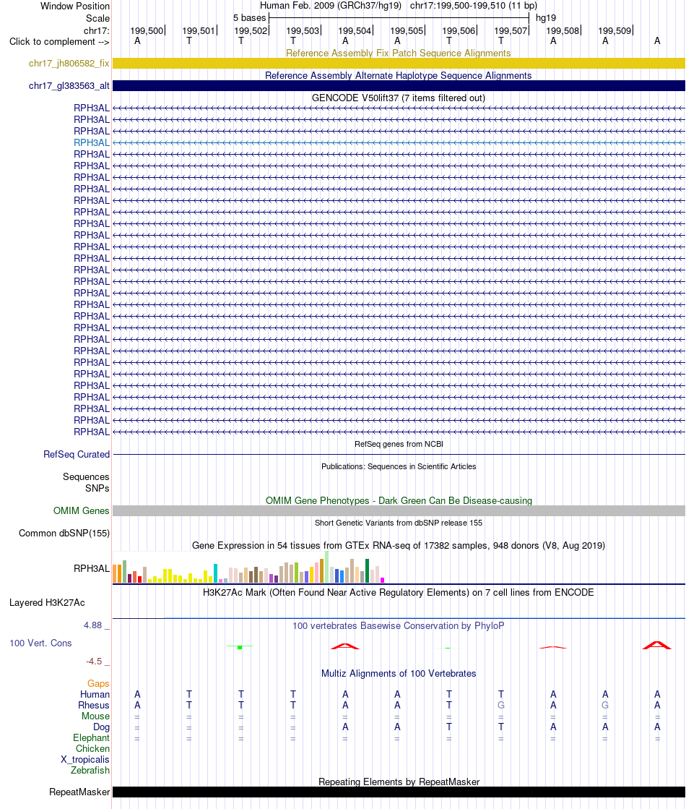Click '100 vertebrates Basewise Conservation by PhyloP' title
This screenshot has width=686, height=809.
point(399,626)
